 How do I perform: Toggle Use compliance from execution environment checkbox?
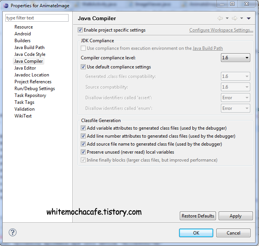[83, 48]
